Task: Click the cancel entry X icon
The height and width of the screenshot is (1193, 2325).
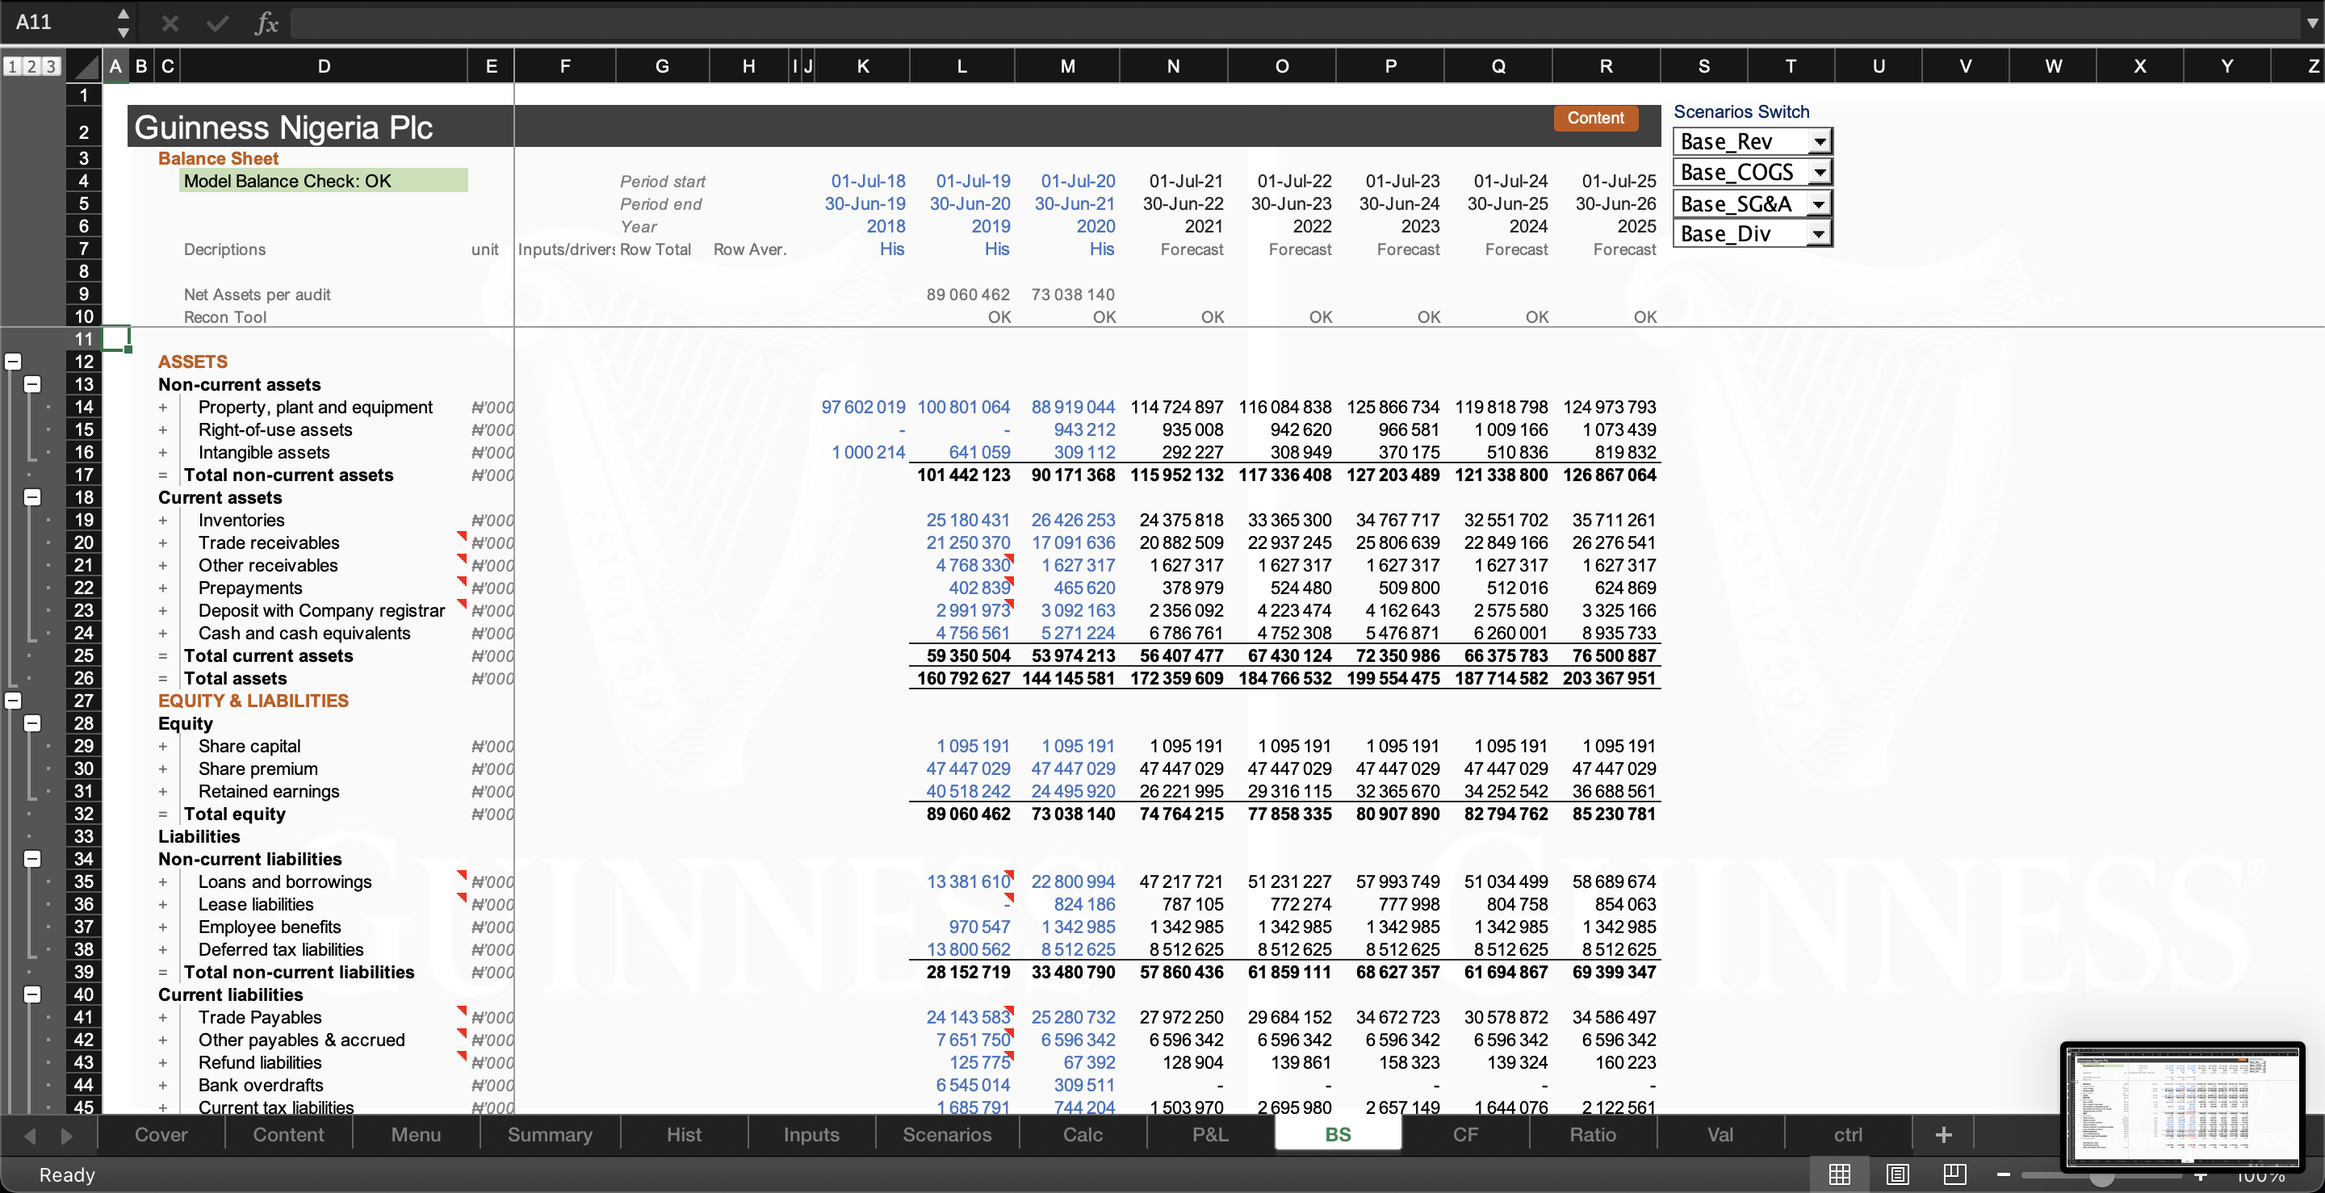Action: [170, 23]
